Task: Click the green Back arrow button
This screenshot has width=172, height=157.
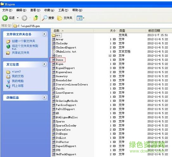Action: [x=5, y=18]
